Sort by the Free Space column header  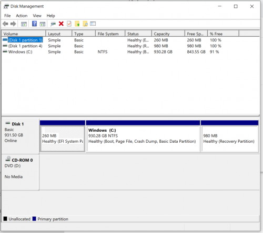point(196,34)
